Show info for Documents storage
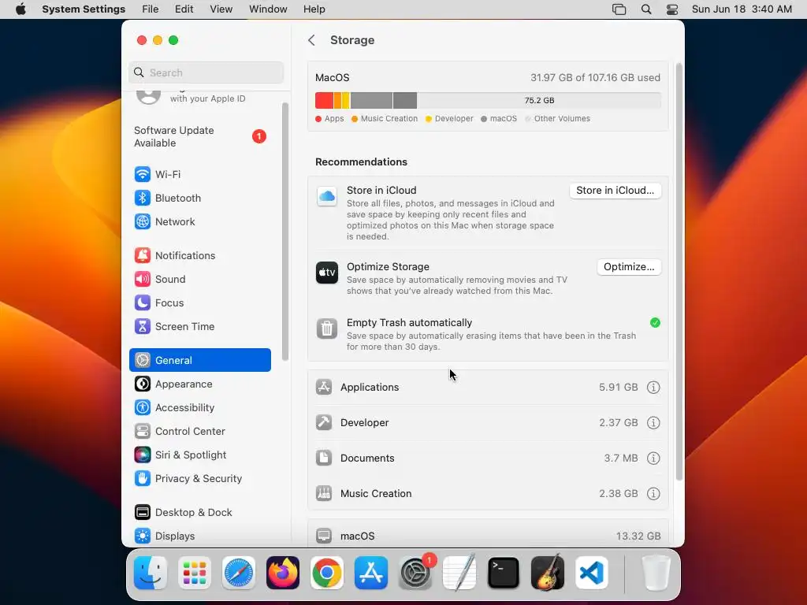807x605 pixels. [653, 458]
